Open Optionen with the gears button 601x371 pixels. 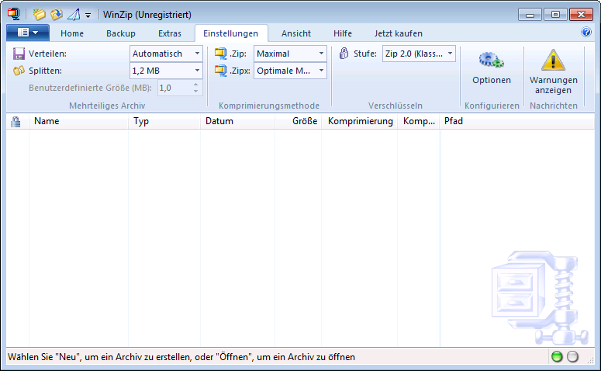click(x=492, y=68)
